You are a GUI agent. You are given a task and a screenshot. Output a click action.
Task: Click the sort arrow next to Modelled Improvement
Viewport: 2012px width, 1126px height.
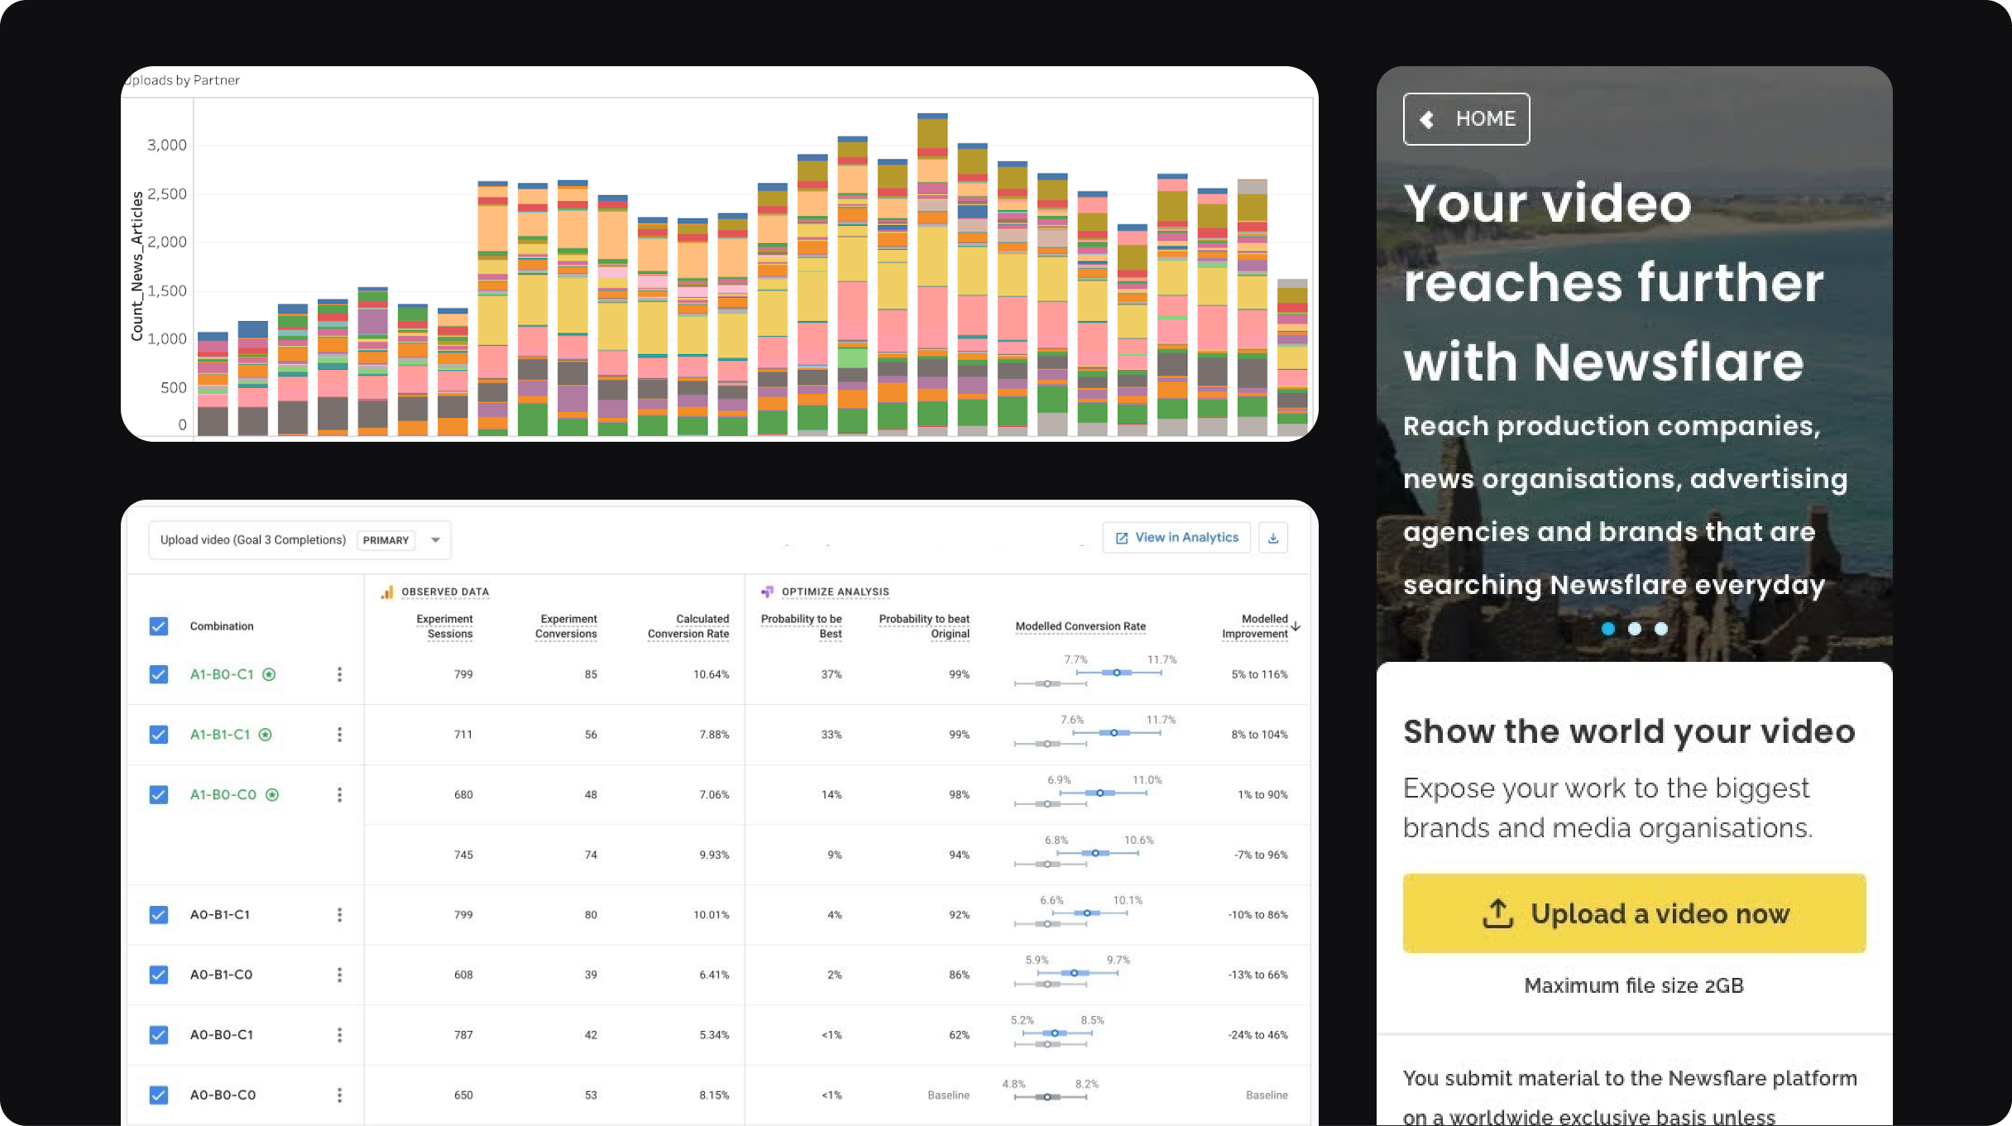coord(1296,626)
